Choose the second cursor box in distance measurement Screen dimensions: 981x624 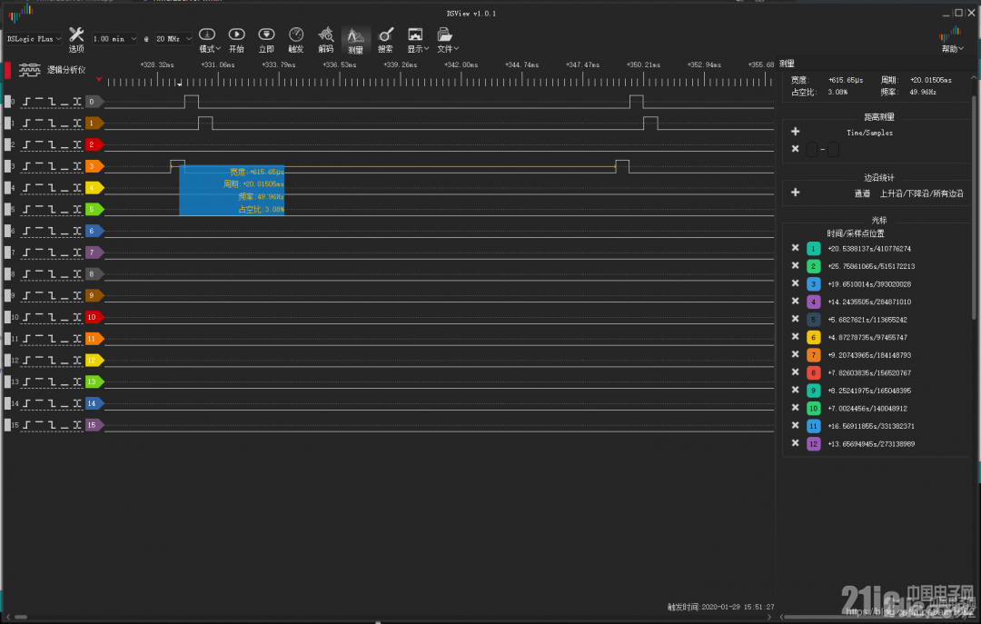[833, 149]
